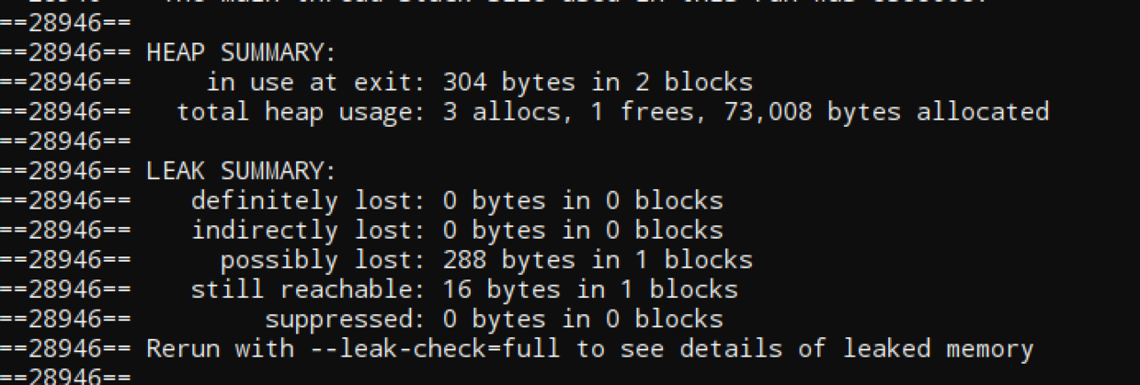This screenshot has width=1140, height=385.
Task: Click the "==28946==" prefix beside HEAP SUMMARY
Action: 65,52
